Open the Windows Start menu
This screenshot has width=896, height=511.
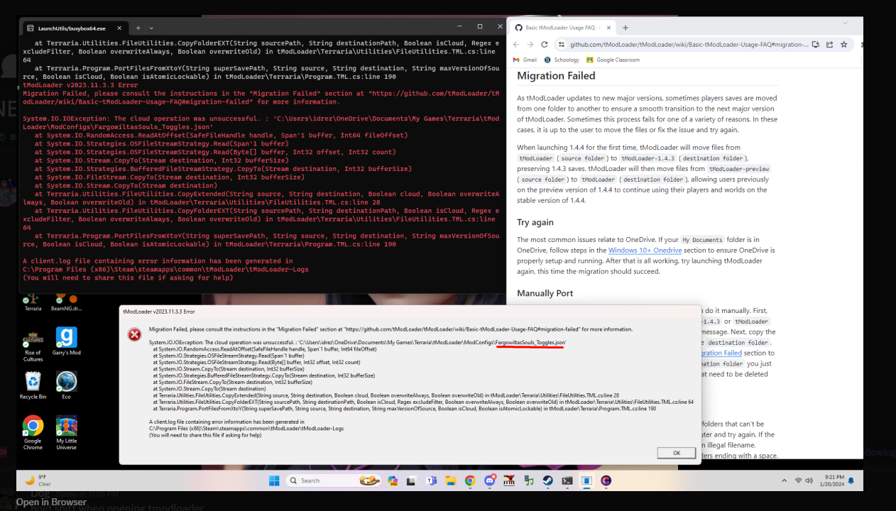(x=274, y=480)
